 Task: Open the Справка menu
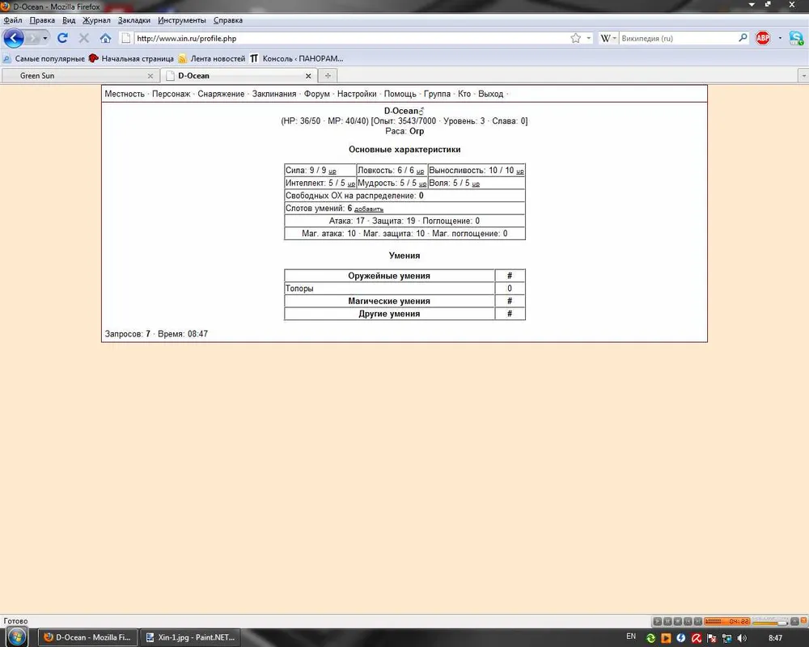click(x=227, y=20)
